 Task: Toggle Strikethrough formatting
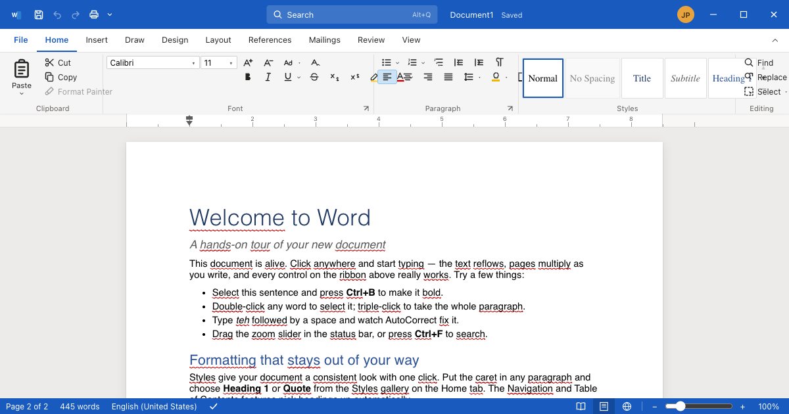[x=314, y=77]
